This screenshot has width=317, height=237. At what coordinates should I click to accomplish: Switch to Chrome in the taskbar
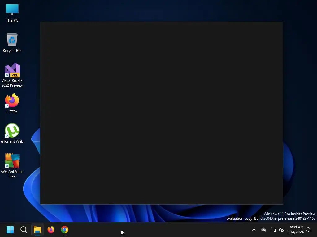point(65,230)
